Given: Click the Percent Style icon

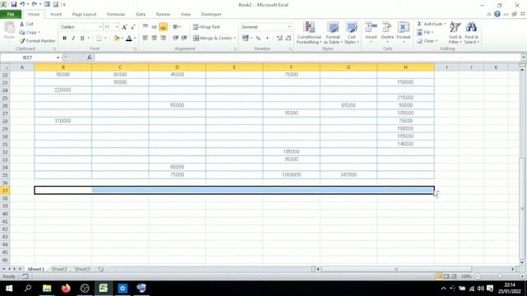Looking at the screenshot, I should (258, 38).
